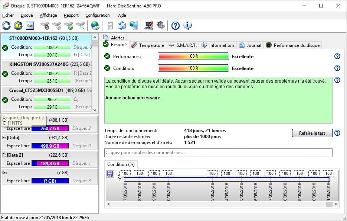Click the save floppy icon on condition chart
The height and width of the screenshot is (221, 347).
110,174
